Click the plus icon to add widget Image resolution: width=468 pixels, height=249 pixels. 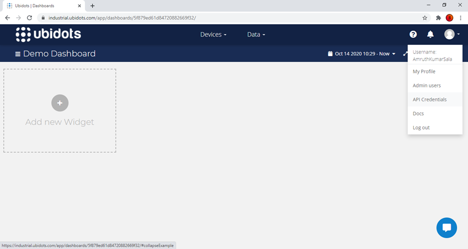coord(60,103)
